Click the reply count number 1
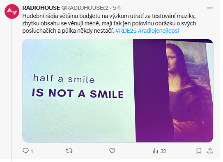 pyautogui.click(x=32, y=151)
